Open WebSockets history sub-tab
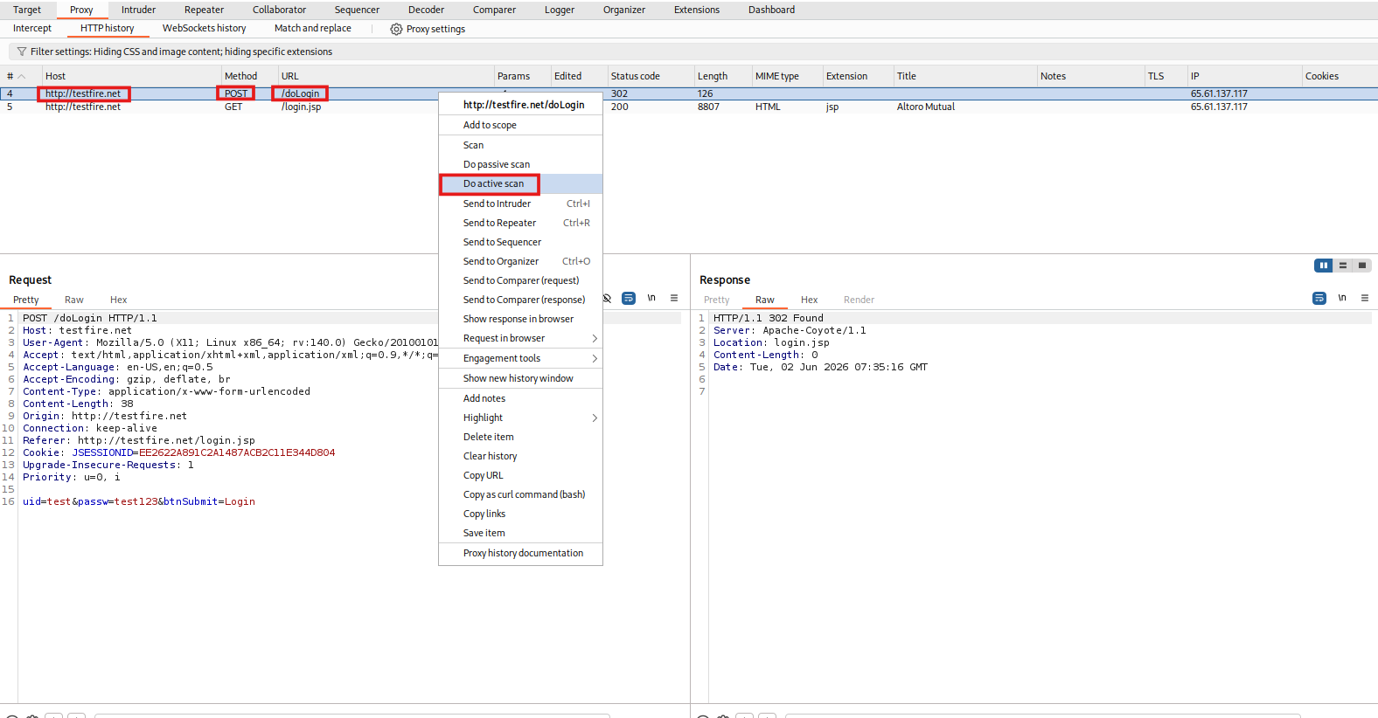 point(205,29)
